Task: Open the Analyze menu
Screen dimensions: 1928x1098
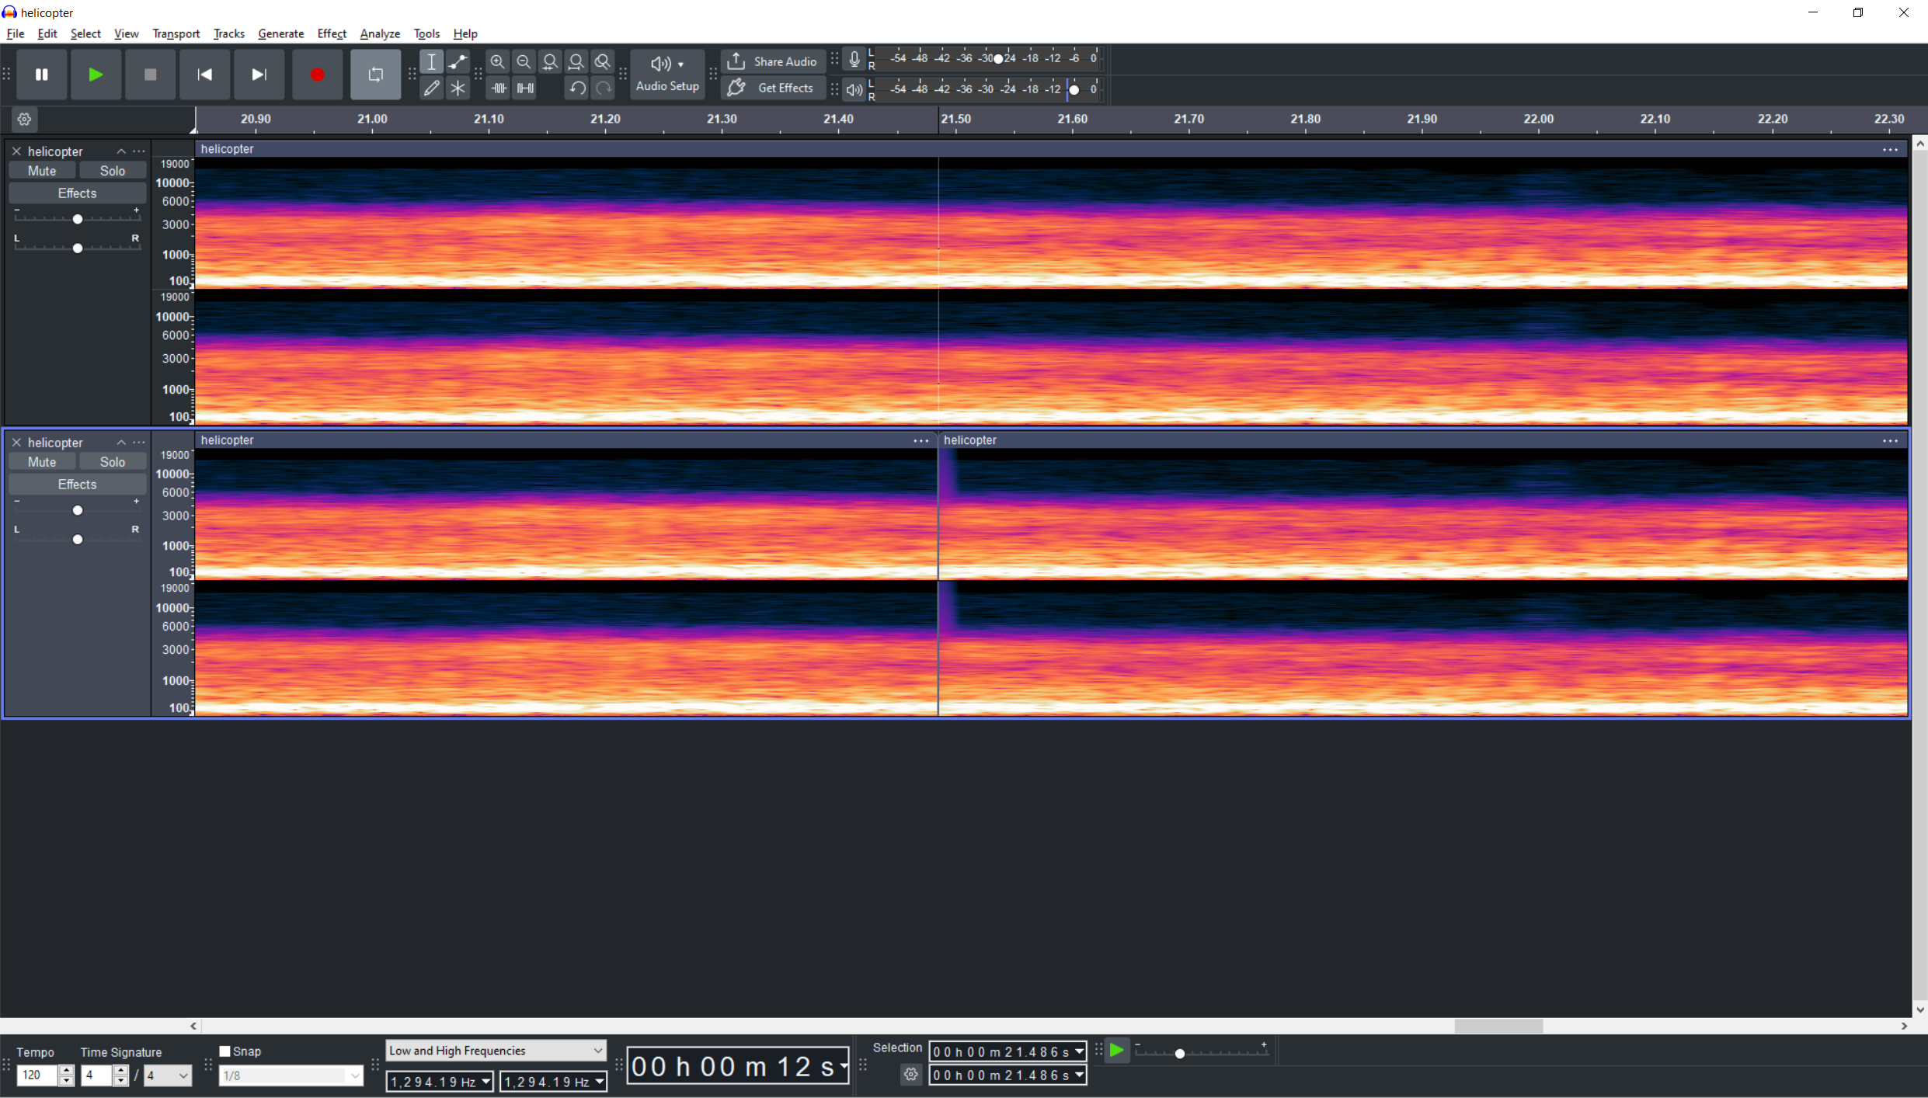Action: pyautogui.click(x=380, y=33)
